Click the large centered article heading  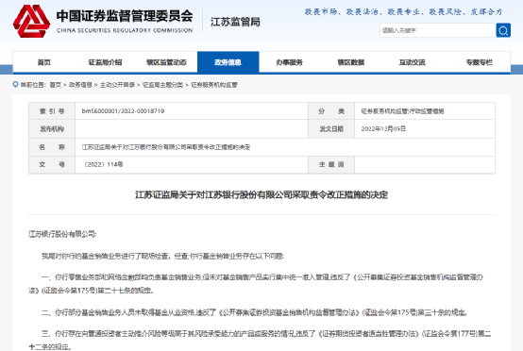(261, 194)
